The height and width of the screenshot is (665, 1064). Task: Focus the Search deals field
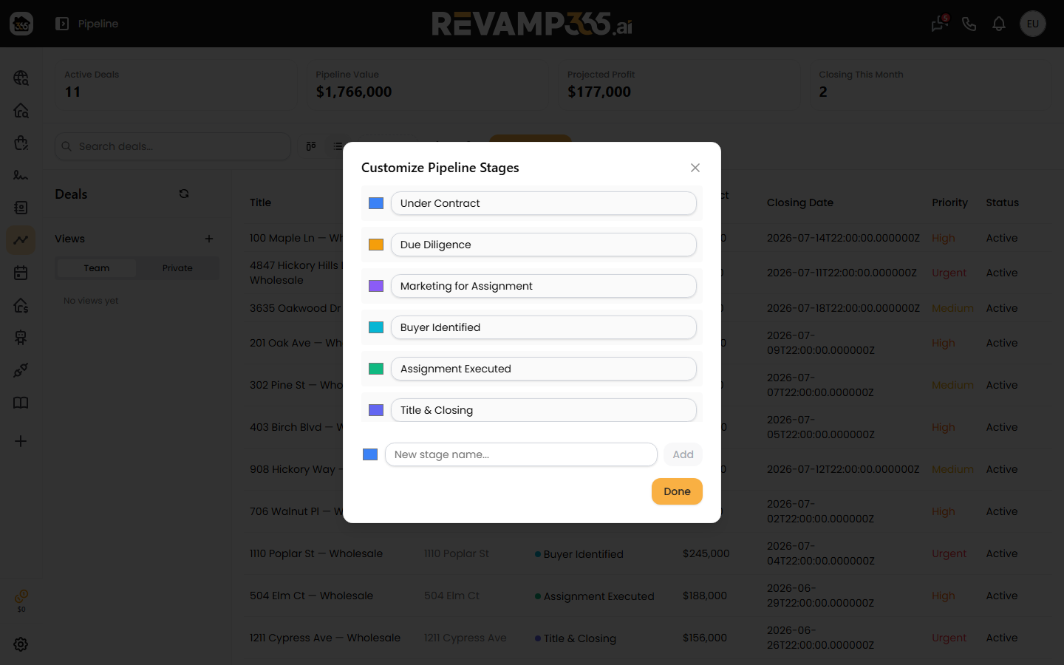click(173, 146)
